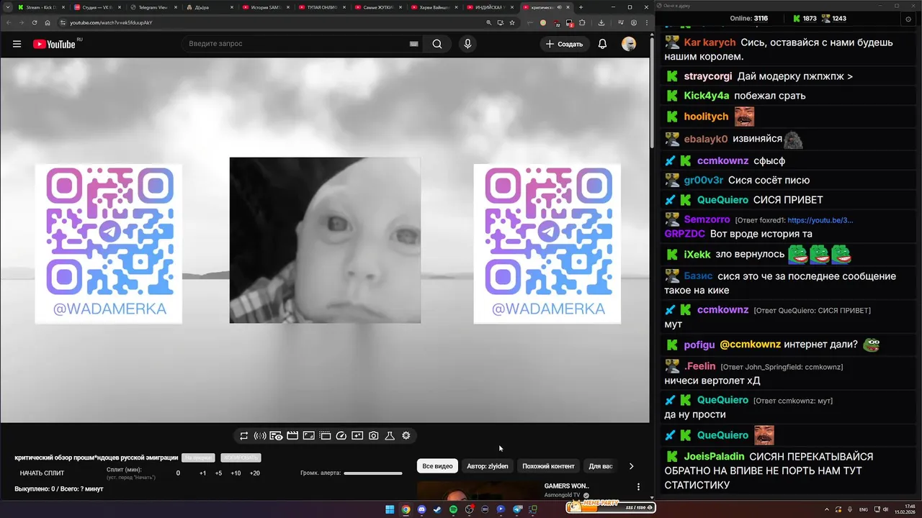Open Chrome tab search dropdown arrow
The width and height of the screenshot is (922, 518).
(x=8, y=7)
